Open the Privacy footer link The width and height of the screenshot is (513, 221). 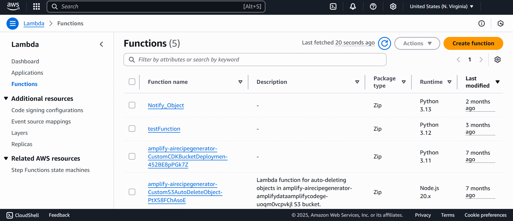click(x=423, y=215)
